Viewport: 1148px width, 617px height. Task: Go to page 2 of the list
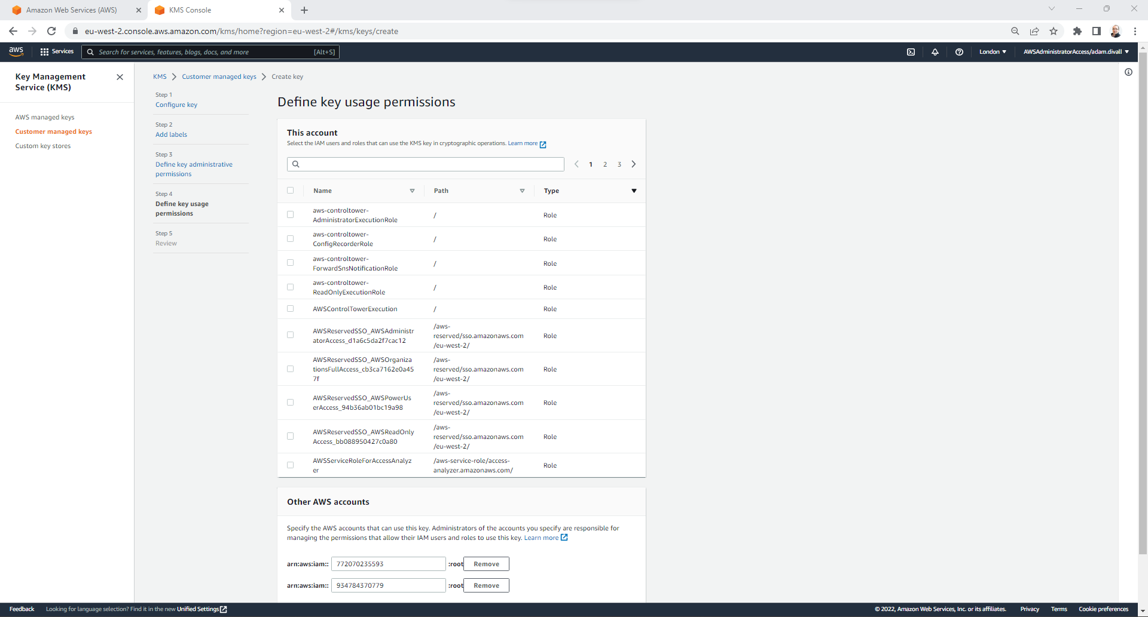(605, 164)
